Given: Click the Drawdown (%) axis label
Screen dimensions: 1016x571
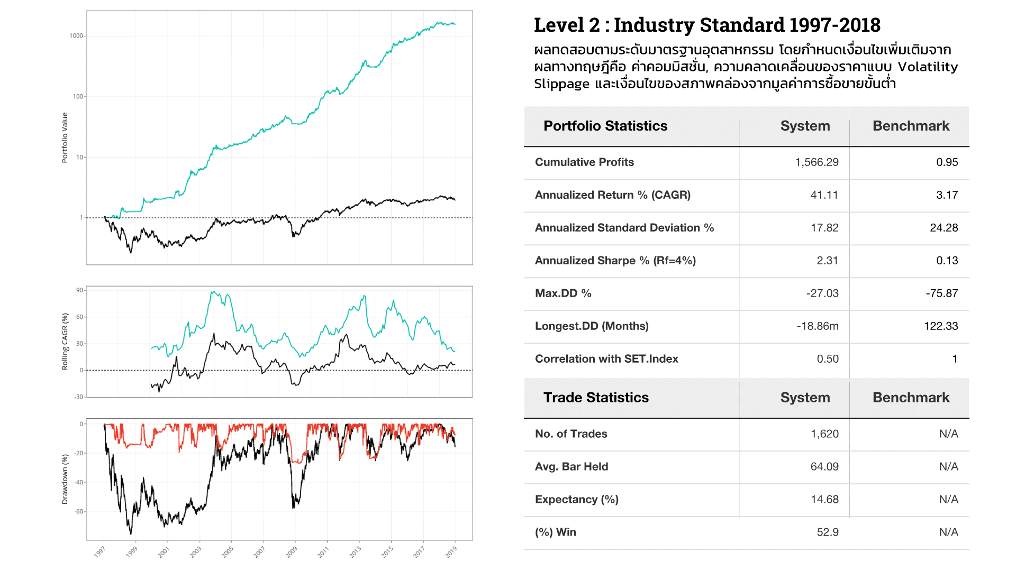Looking at the screenshot, I should coord(65,479).
